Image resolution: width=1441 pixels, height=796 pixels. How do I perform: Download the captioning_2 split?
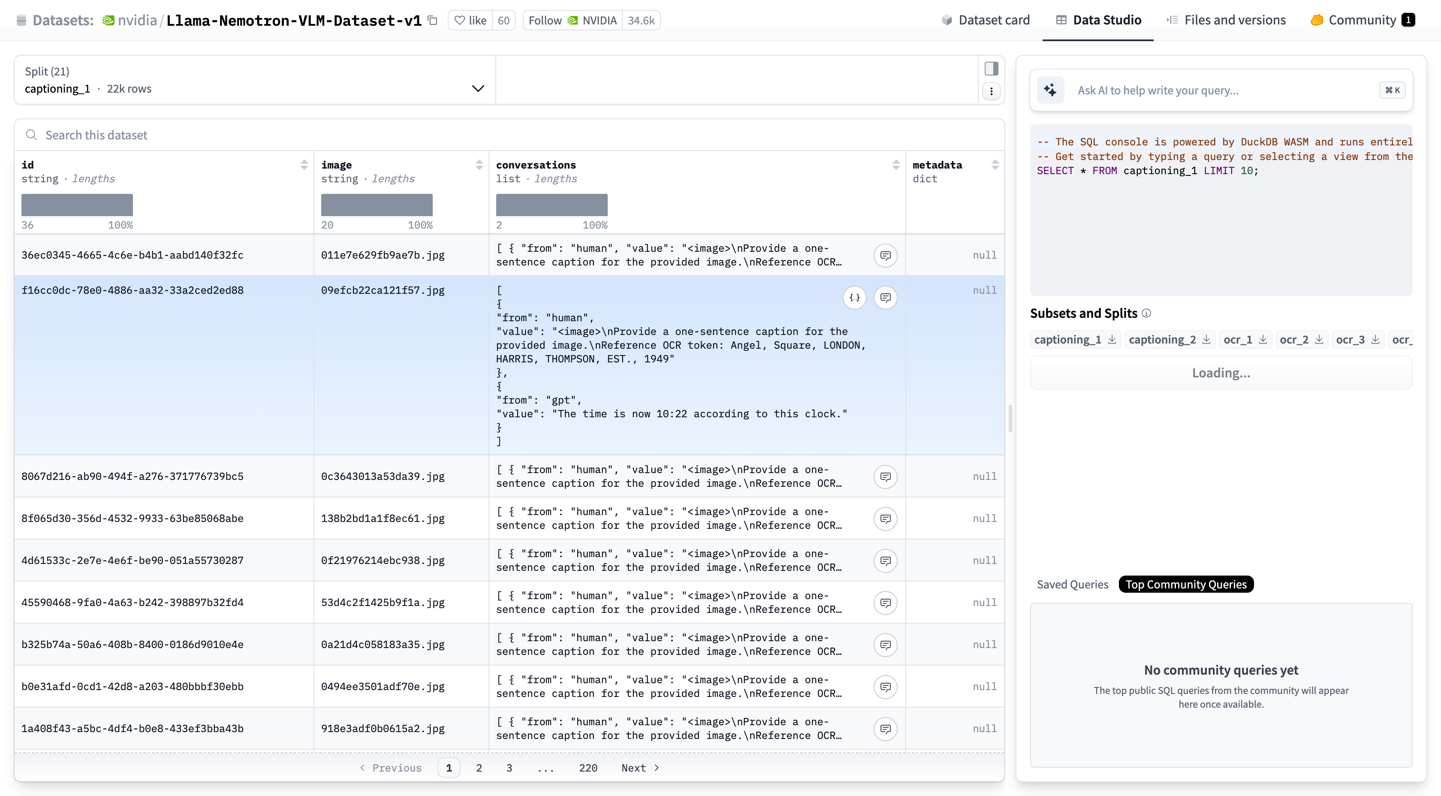(1206, 340)
